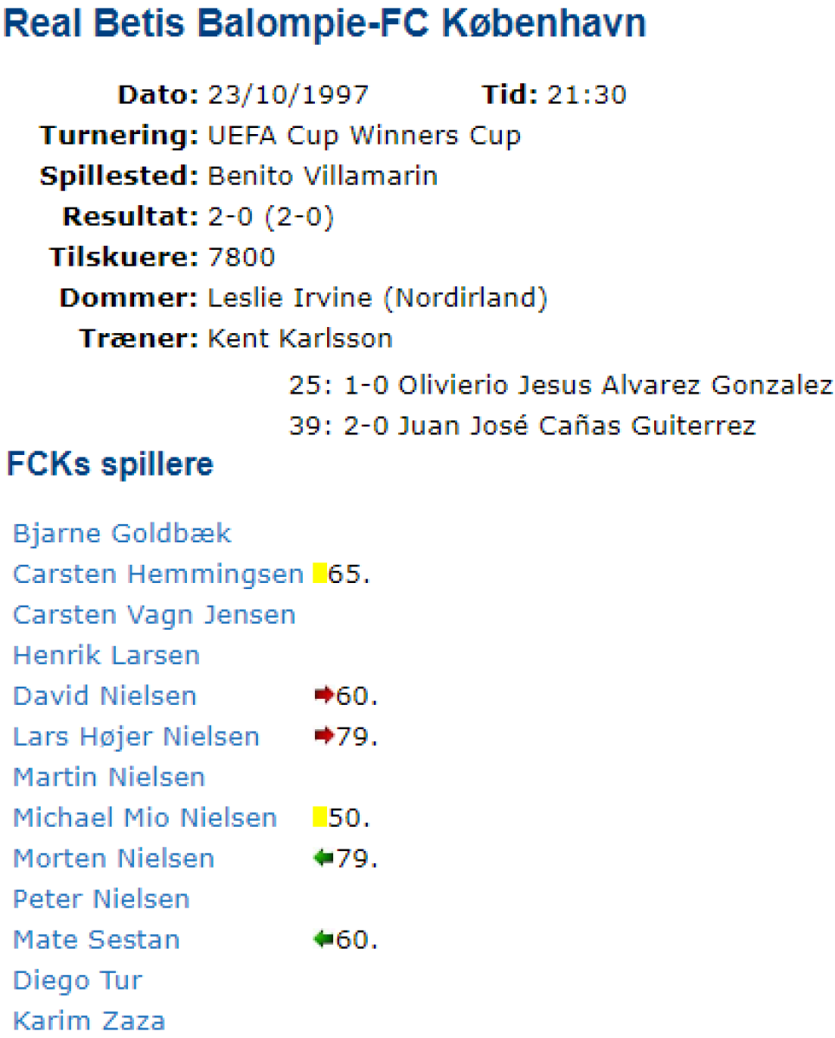The width and height of the screenshot is (835, 1038).
Task: Select the Carsten Vagn Jensen link
Action: point(154,615)
